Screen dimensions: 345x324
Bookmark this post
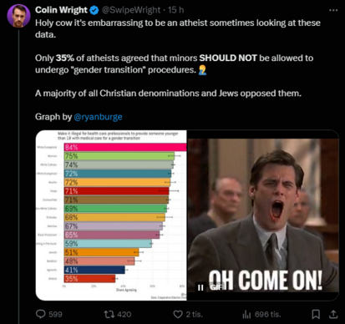[316, 314]
